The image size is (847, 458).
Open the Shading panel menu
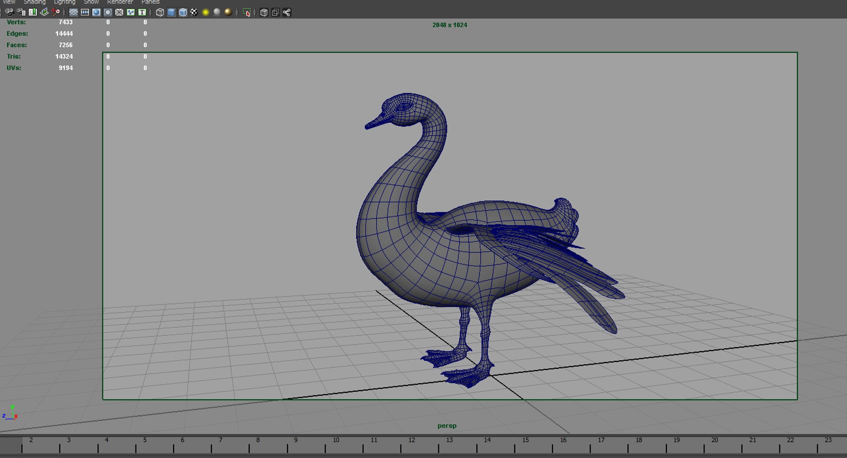tap(34, 2)
